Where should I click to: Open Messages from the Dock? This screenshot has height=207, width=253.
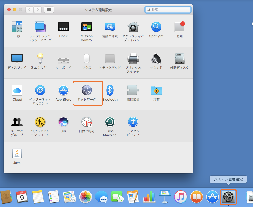point(101,197)
